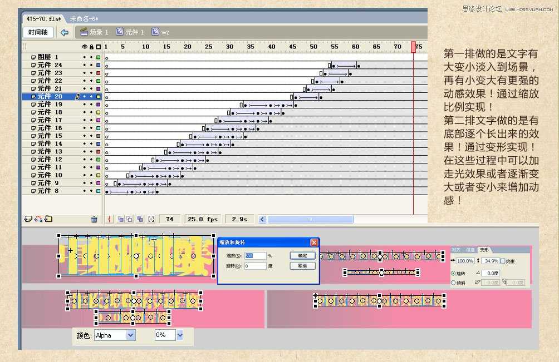Click the layer icon of 图层 1
The image size is (559, 362).
coord(33,57)
